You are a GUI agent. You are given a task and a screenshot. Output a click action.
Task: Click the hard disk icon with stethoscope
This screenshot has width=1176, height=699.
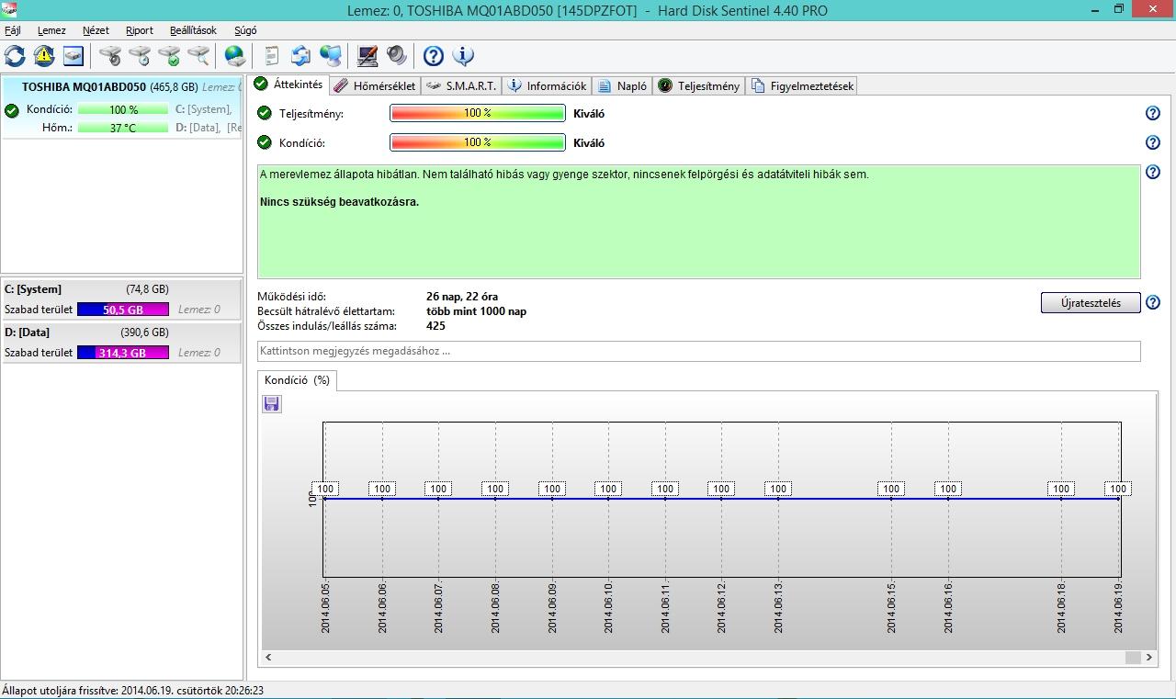pyautogui.click(x=110, y=56)
